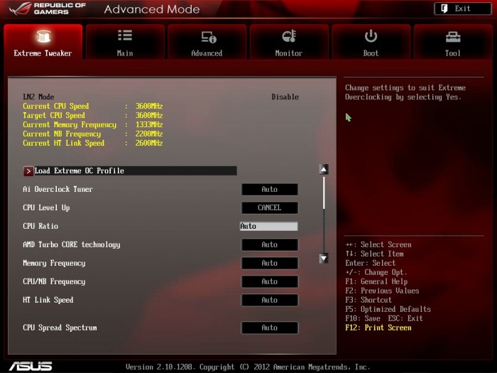Click the Exit door icon

tap(444, 9)
